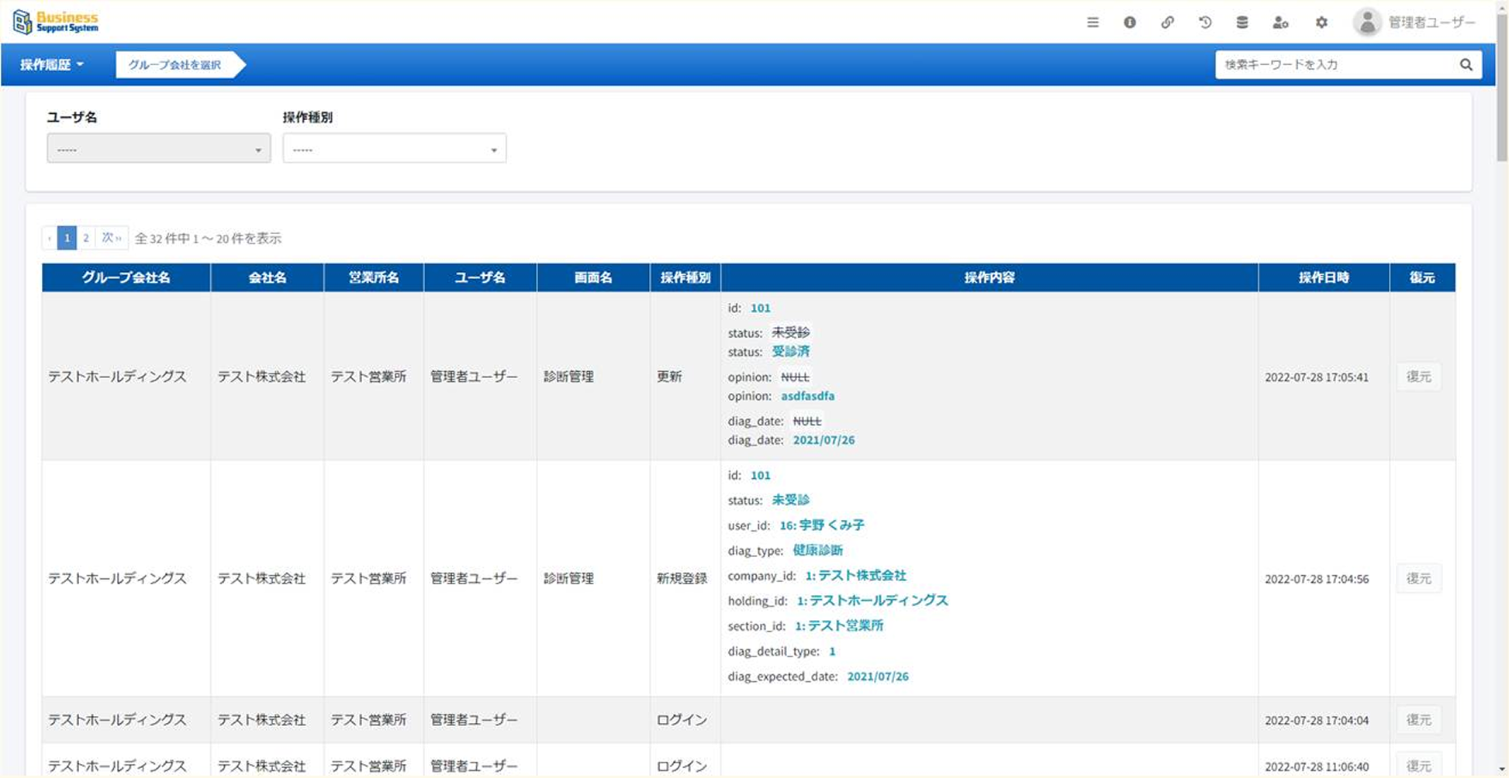Click 復元 button for the 17:05:41 entry

tap(1418, 377)
